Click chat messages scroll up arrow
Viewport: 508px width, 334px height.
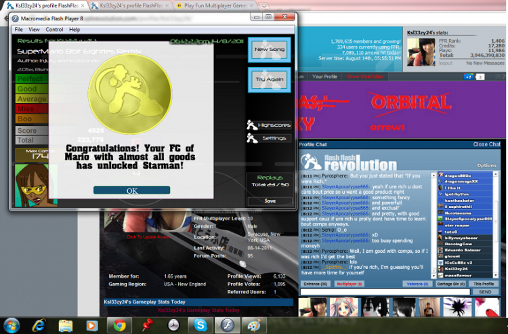tap(433, 175)
